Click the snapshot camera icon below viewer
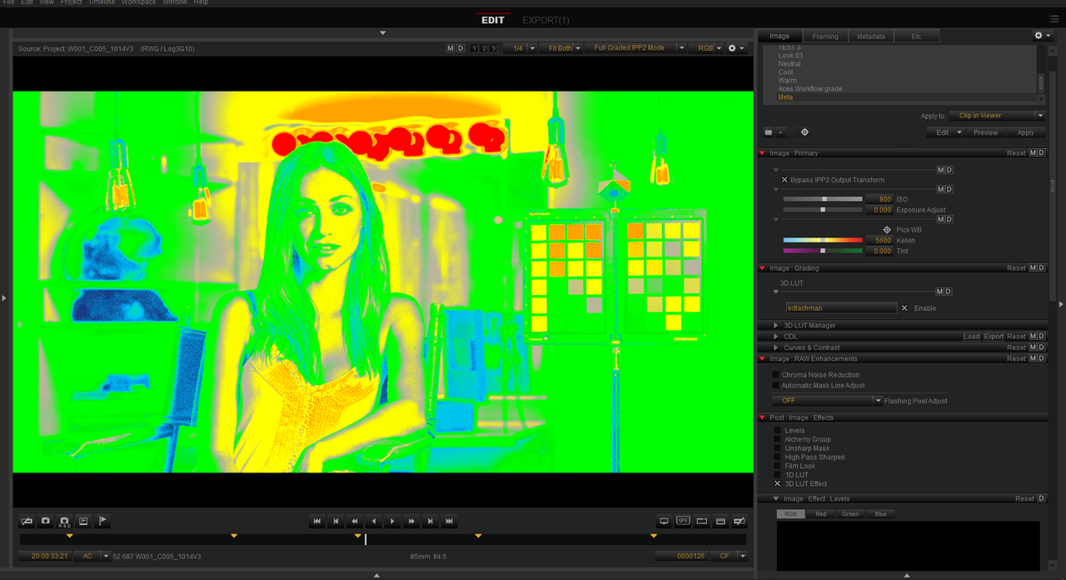This screenshot has height=580, width=1066. [46, 522]
